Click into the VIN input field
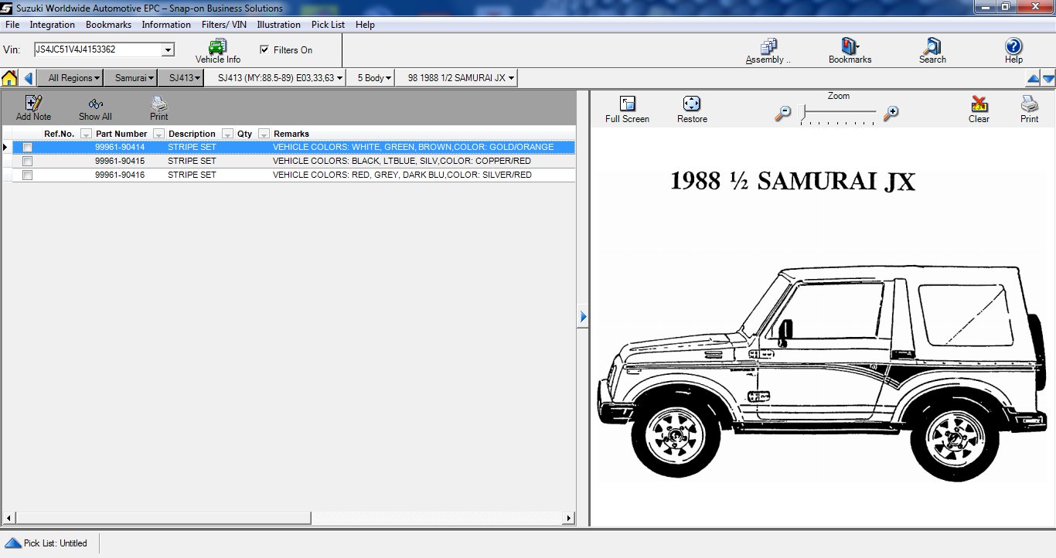 (x=98, y=49)
